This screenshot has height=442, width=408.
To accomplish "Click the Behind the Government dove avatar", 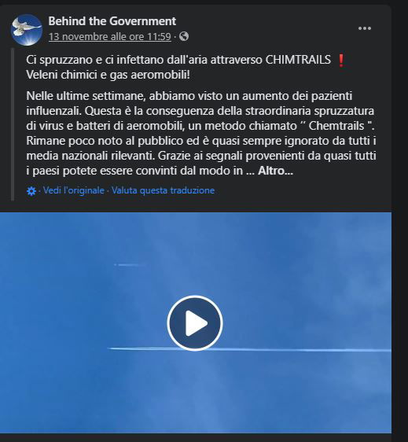I will [27, 30].
